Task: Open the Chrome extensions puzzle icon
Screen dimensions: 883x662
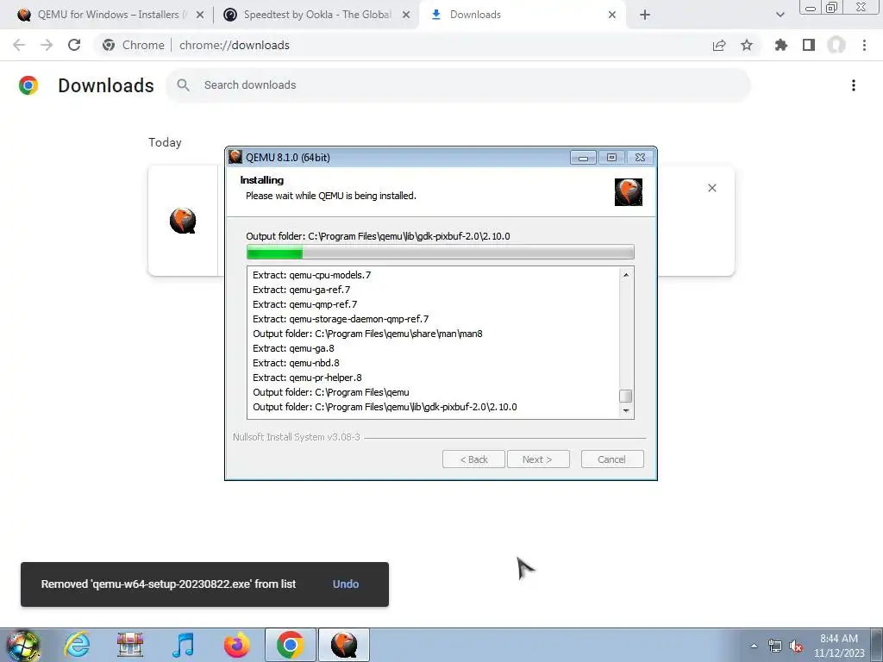Action: point(780,45)
